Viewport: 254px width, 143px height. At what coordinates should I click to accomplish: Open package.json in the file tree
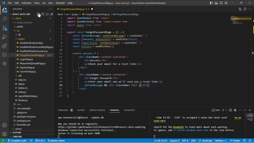click(23, 121)
